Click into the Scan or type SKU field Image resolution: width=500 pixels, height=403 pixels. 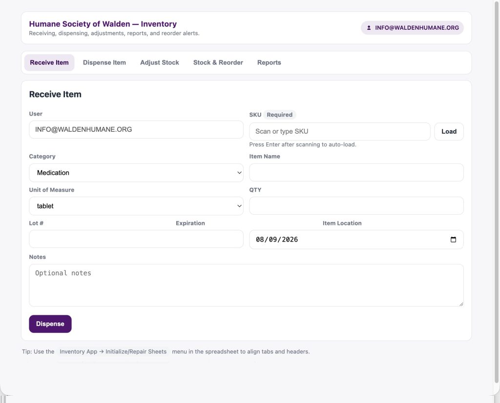[340, 132]
